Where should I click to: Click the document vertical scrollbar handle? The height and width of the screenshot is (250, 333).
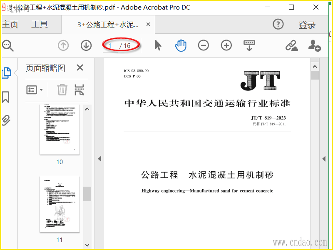[315, 75]
